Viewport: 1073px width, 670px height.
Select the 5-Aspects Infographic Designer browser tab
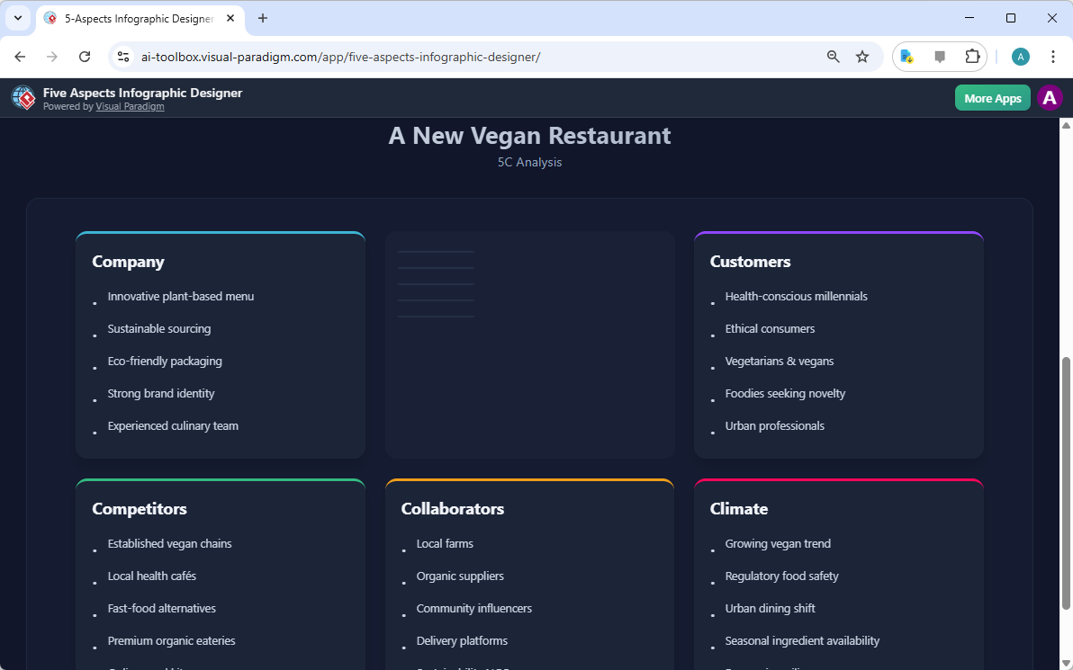point(135,17)
